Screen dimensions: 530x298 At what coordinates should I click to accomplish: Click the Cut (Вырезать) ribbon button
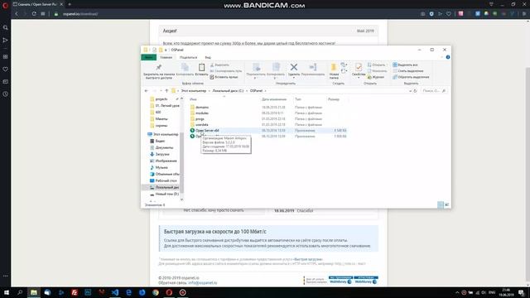(219, 65)
